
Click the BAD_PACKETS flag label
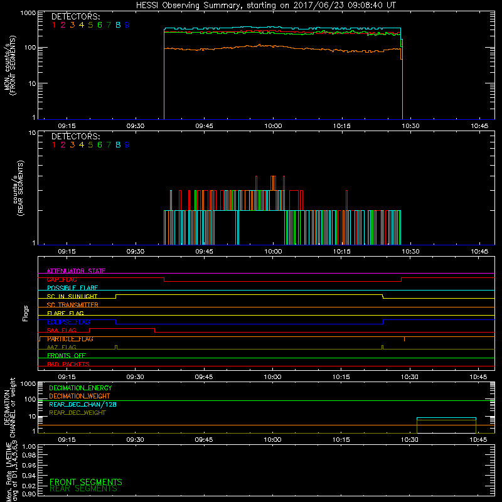68,364
